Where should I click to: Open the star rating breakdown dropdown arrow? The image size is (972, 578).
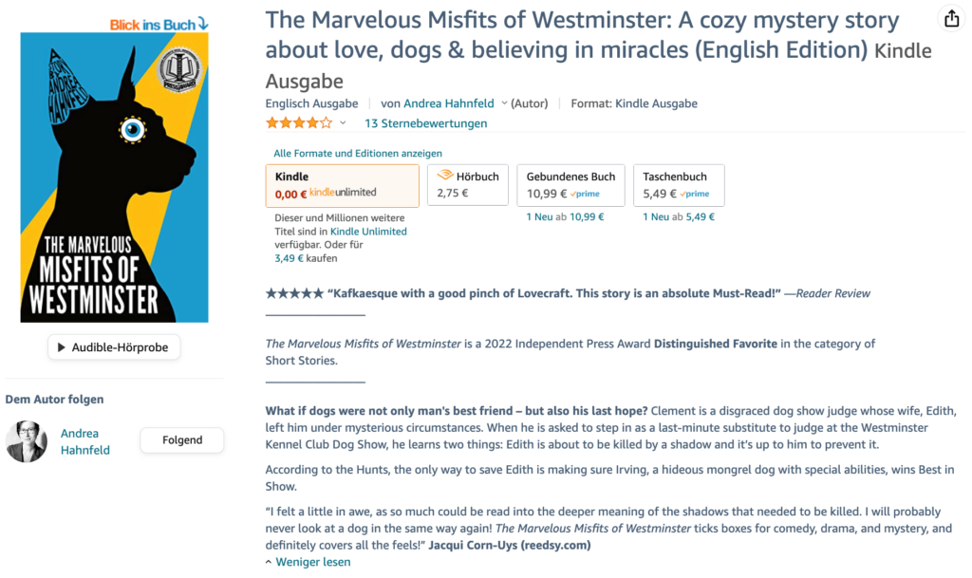[x=343, y=123]
